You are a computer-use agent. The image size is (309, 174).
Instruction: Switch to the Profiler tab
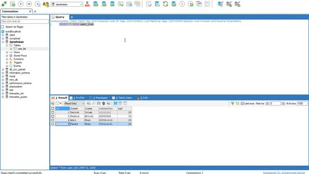point(77,98)
